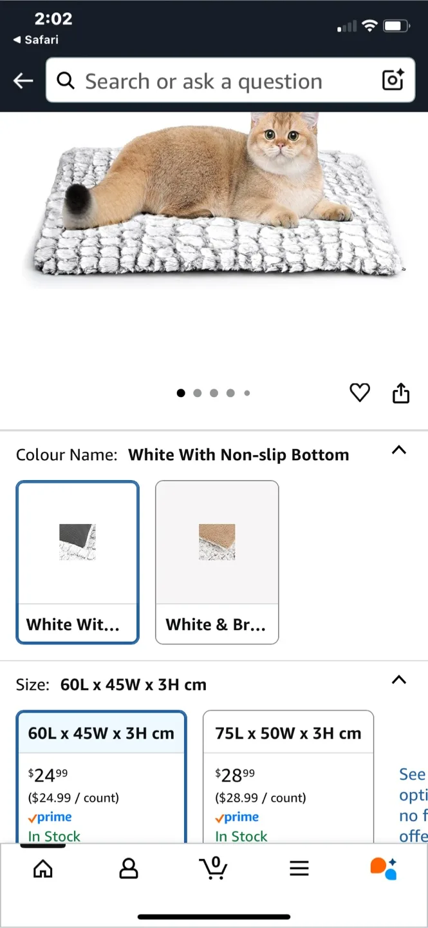Select White With Non-slip Bottom colour
428x928 pixels.
[x=77, y=562]
